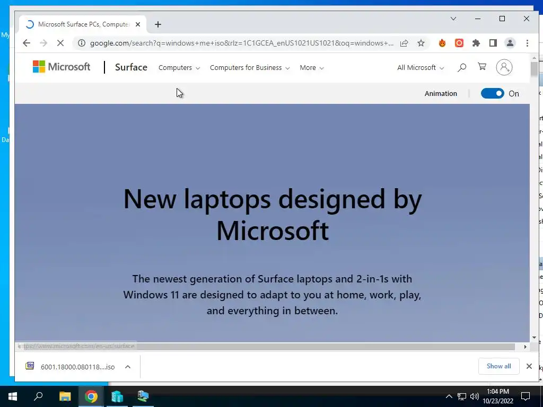Image resolution: width=543 pixels, height=407 pixels.
Task: Bookmark this tab with the star
Action: tap(421, 43)
